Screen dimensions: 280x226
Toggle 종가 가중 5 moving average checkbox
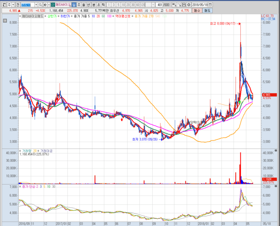pyautogui.click(x=72, y=16)
